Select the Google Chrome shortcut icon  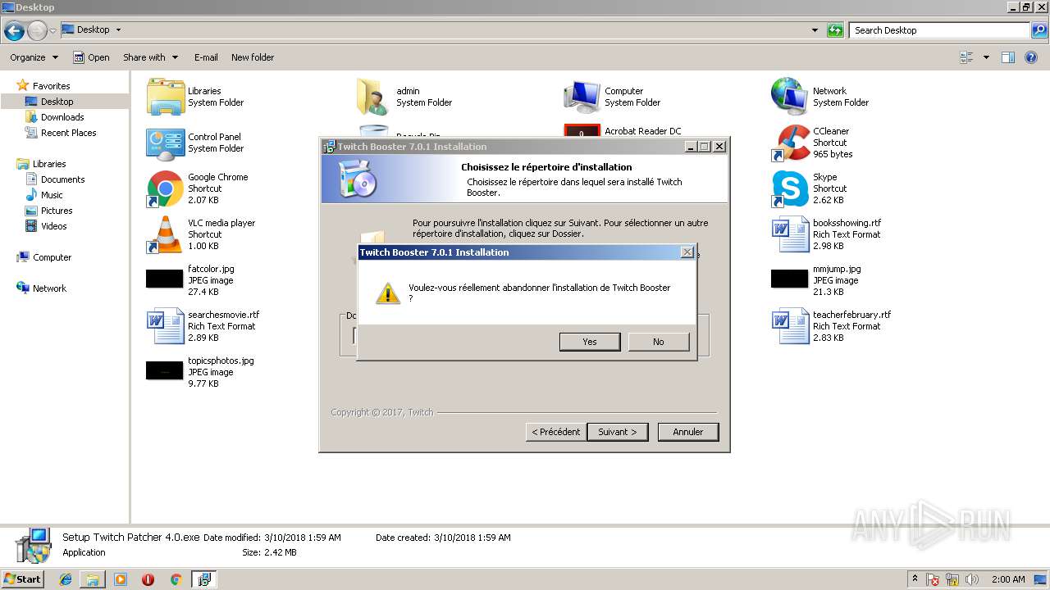tap(165, 188)
